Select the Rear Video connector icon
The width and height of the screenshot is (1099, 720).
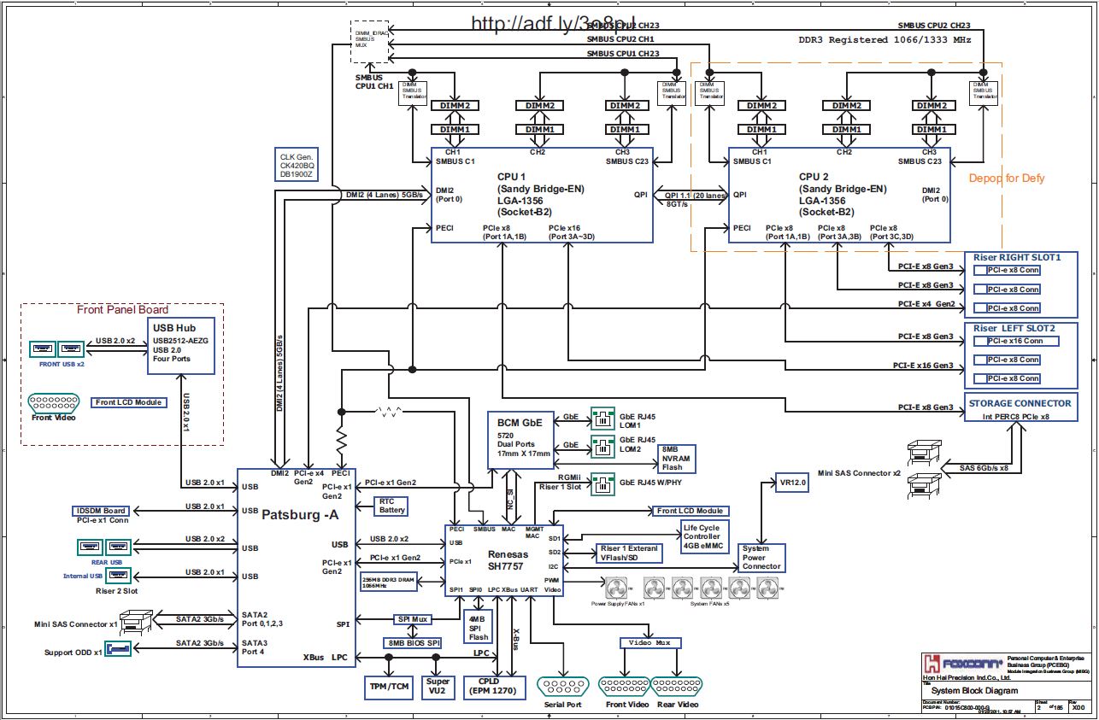tap(676, 687)
